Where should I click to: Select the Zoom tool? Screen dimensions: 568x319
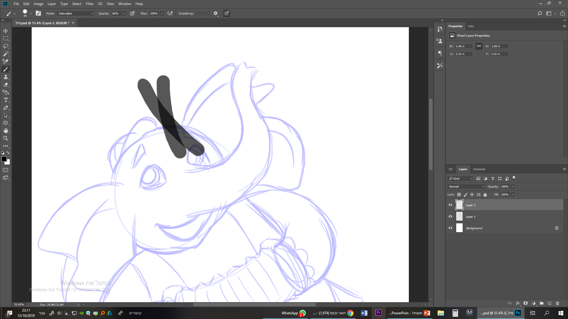click(6, 138)
